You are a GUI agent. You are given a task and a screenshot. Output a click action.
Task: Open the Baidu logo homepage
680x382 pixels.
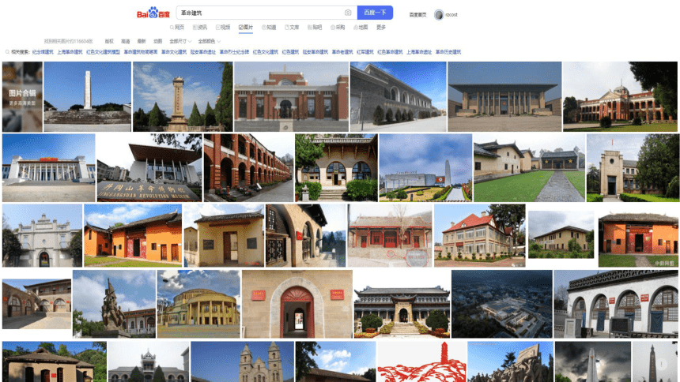coord(153,13)
